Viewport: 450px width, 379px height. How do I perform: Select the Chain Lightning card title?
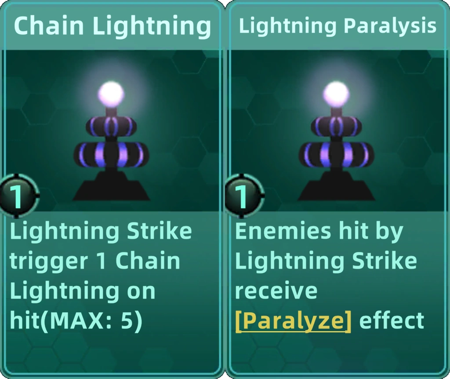click(x=112, y=26)
